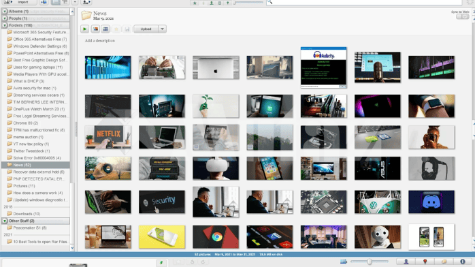
Task: Toggle Sync to Web switch
Action: click(462, 16)
